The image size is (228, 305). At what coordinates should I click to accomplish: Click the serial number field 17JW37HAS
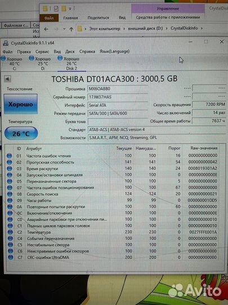pos(118,97)
